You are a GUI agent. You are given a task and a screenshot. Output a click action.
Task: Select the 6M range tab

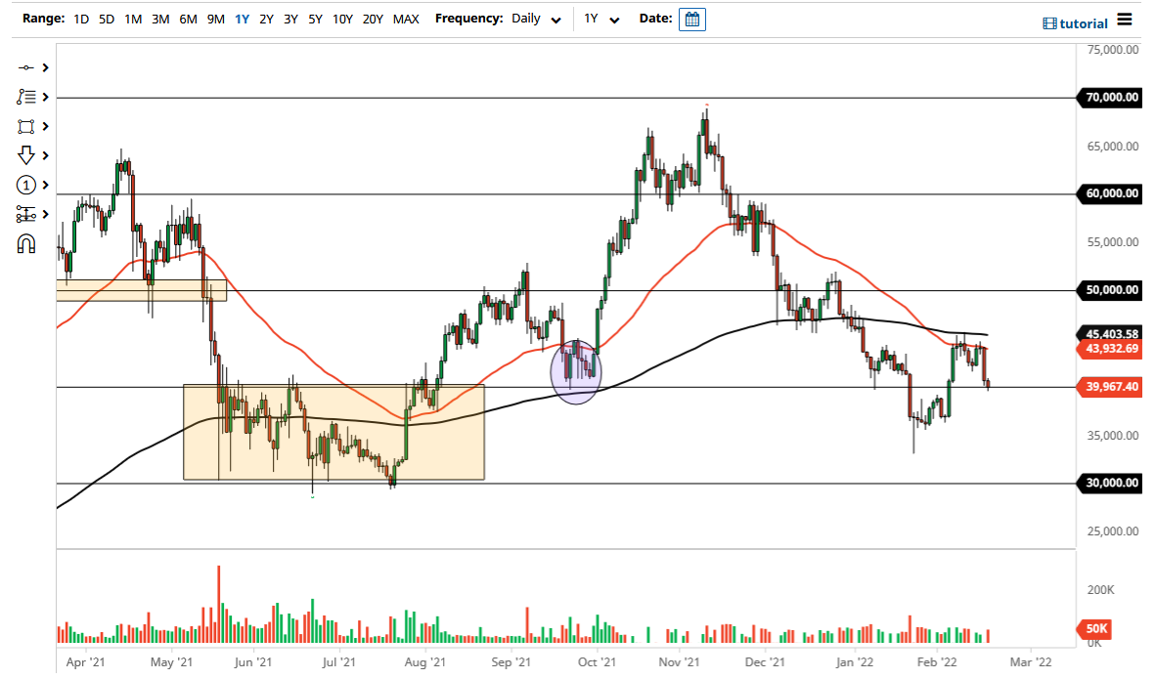click(x=188, y=19)
